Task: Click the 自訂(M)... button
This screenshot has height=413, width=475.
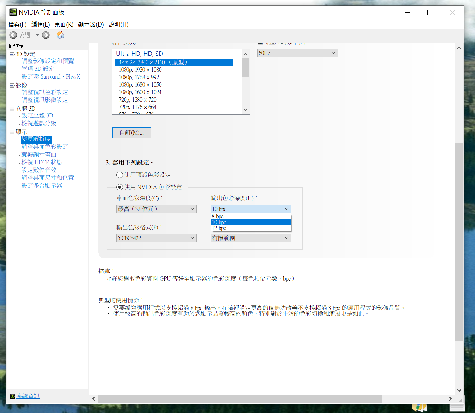Action: pyautogui.click(x=132, y=133)
